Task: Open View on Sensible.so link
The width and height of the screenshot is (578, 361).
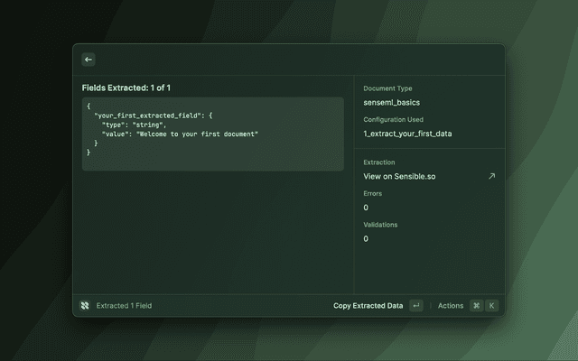Action: click(399, 176)
